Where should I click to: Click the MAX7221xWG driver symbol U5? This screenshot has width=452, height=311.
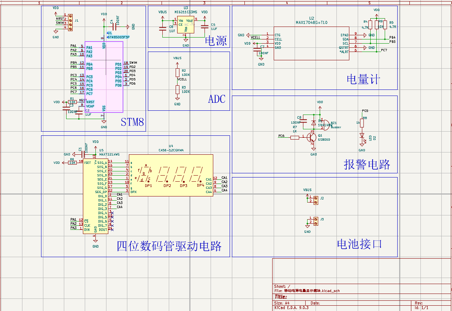pos(95,196)
